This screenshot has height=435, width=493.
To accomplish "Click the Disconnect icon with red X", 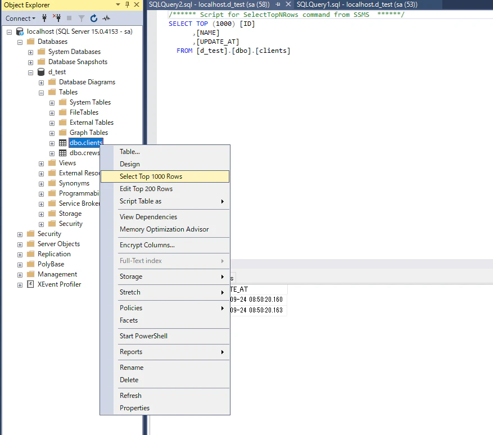I will click(x=57, y=18).
